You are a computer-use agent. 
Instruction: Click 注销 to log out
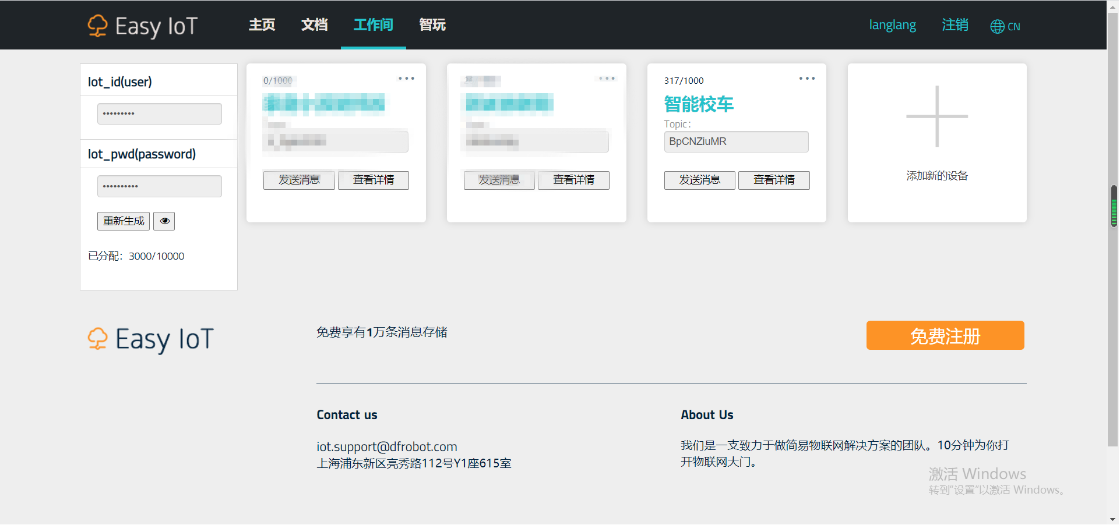coord(955,25)
